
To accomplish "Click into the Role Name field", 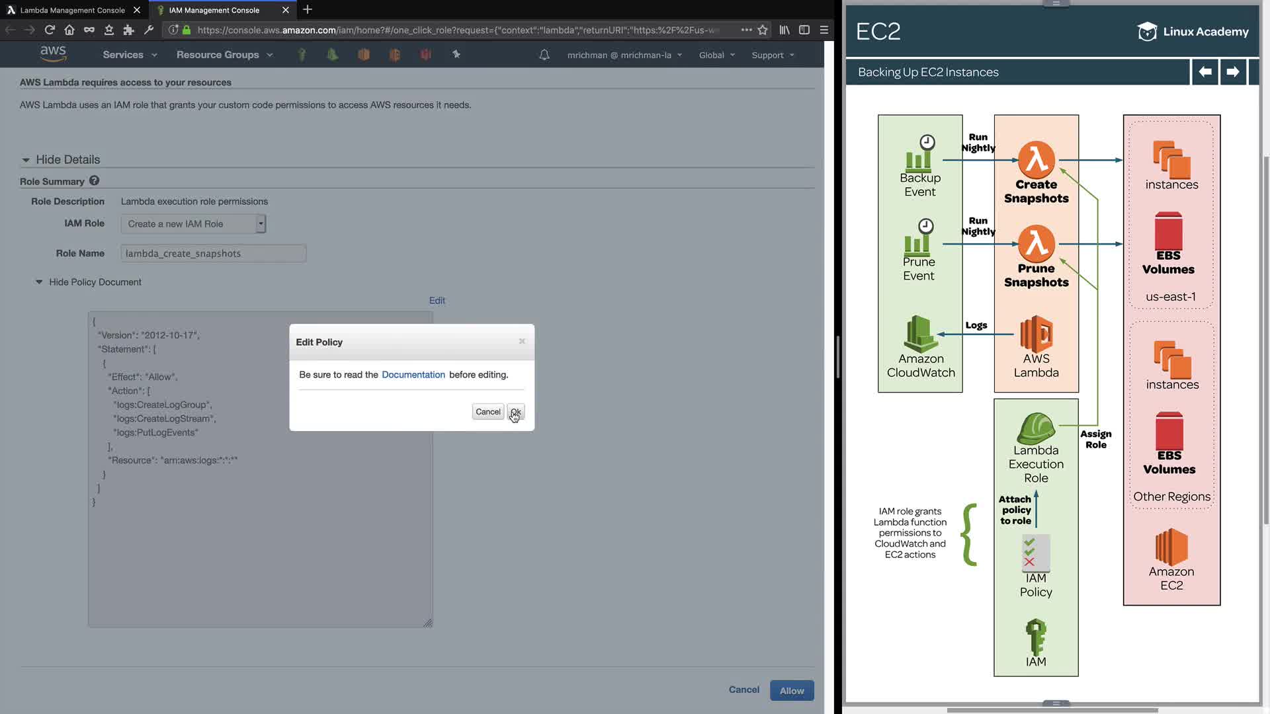I will (x=213, y=253).
